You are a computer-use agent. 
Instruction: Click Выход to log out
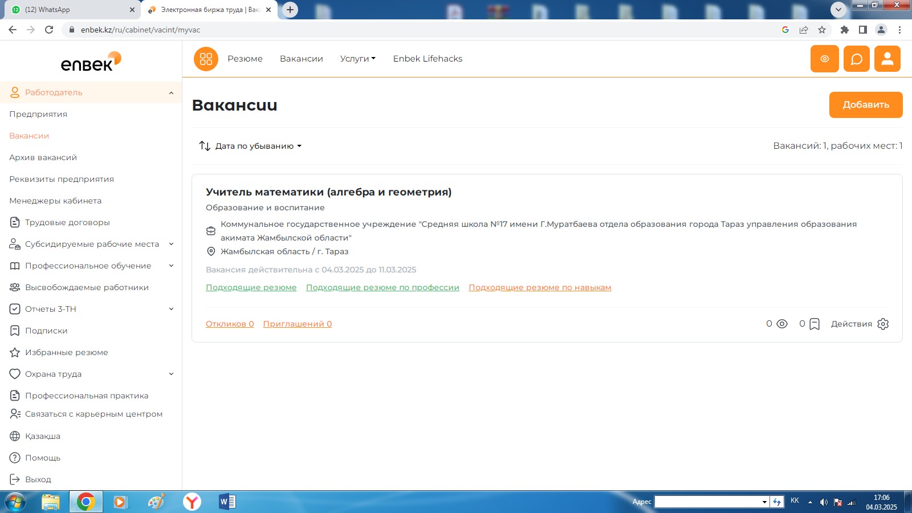38,479
